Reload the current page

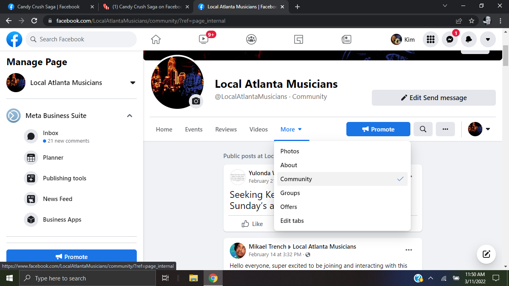tap(34, 21)
